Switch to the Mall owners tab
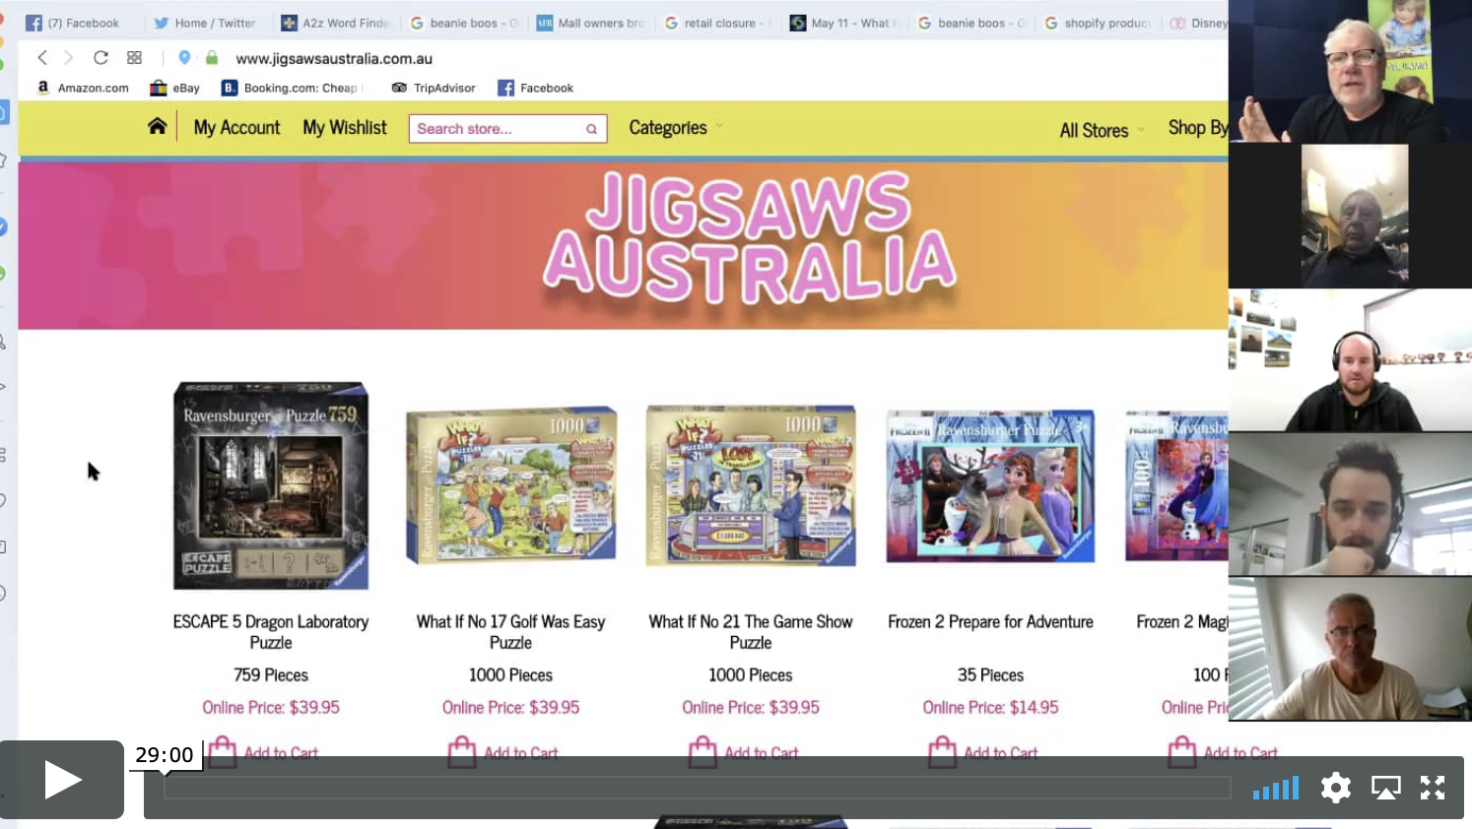 590,23
